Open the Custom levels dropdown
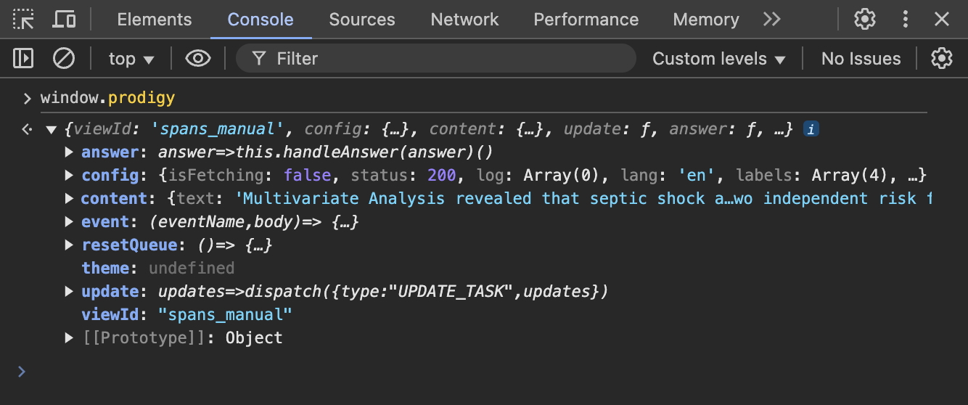 (x=719, y=59)
